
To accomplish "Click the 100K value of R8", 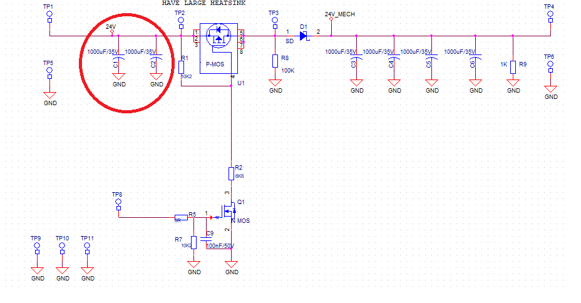I will point(288,70).
